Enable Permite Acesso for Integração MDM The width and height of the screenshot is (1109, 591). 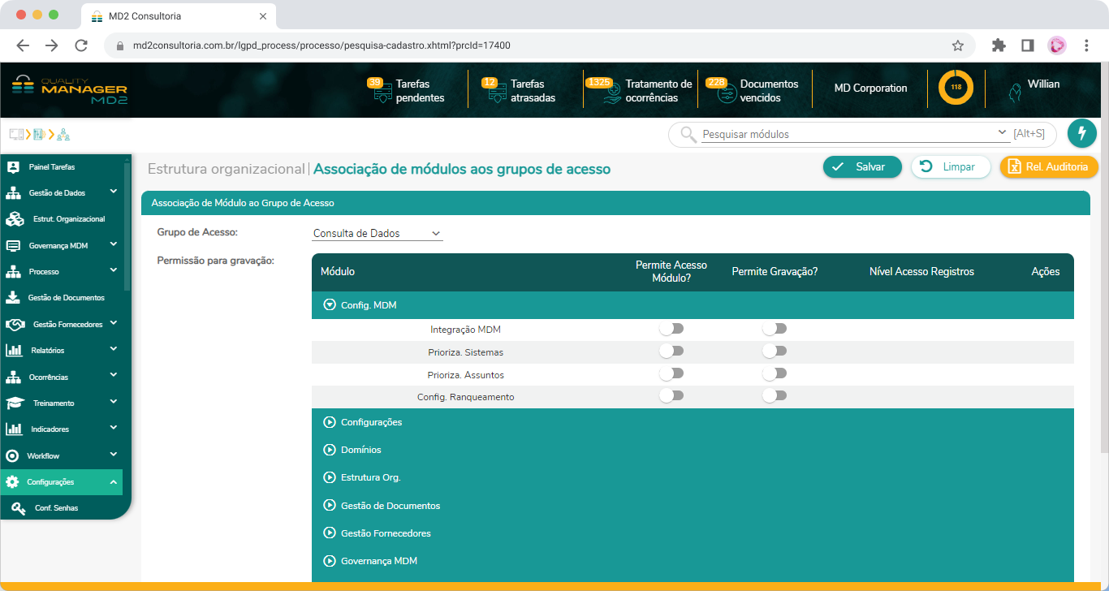tap(671, 328)
